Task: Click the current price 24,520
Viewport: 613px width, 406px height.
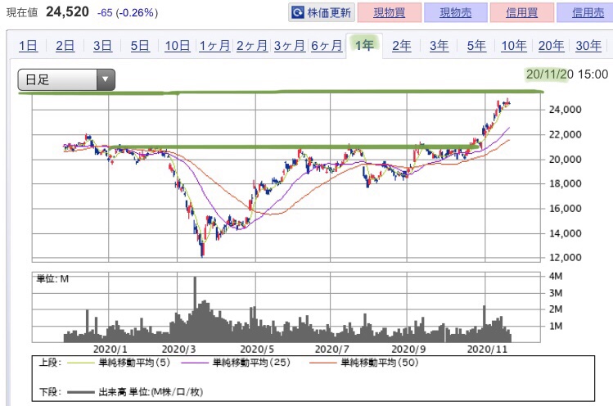Action: [x=68, y=11]
